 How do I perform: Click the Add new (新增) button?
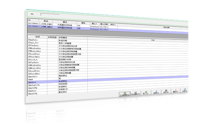pyautogui.click(x=156, y=92)
